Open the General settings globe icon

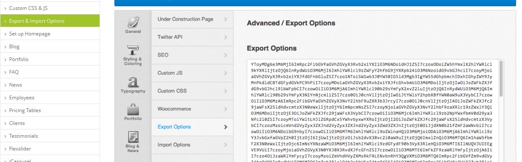[133, 22]
